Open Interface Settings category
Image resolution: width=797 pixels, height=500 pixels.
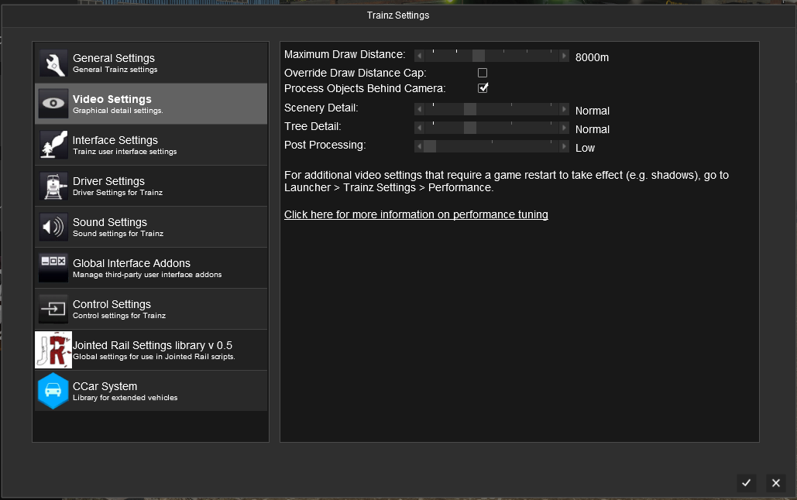coord(151,145)
